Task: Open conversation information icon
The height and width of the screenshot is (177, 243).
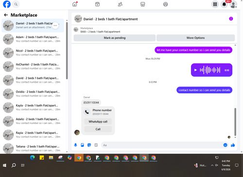Action: (x=231, y=19)
